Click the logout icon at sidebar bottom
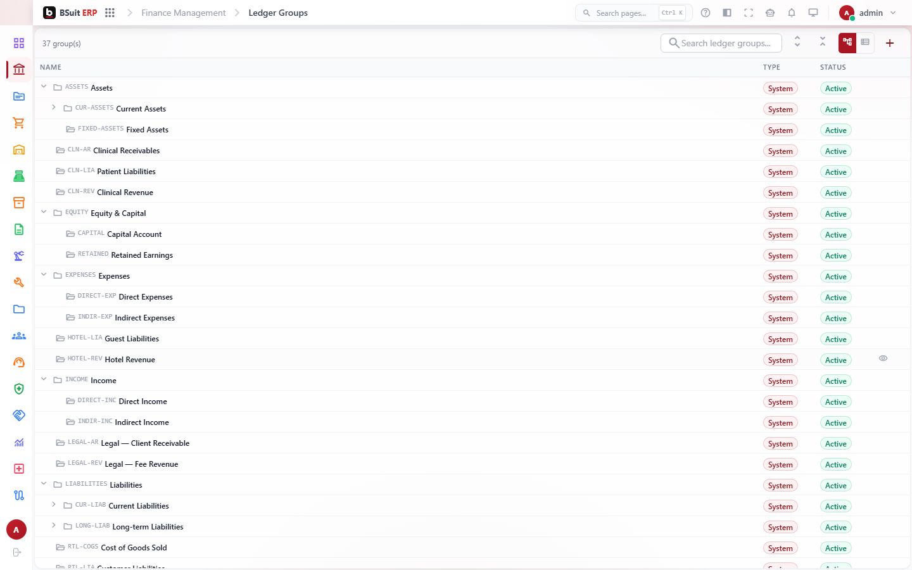Viewport: 912px width, 570px height. click(x=17, y=552)
